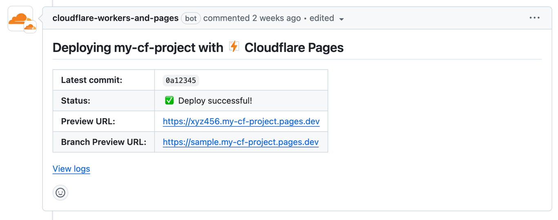
Task: Open the sample Branch Preview URL link
Action: click(241, 142)
